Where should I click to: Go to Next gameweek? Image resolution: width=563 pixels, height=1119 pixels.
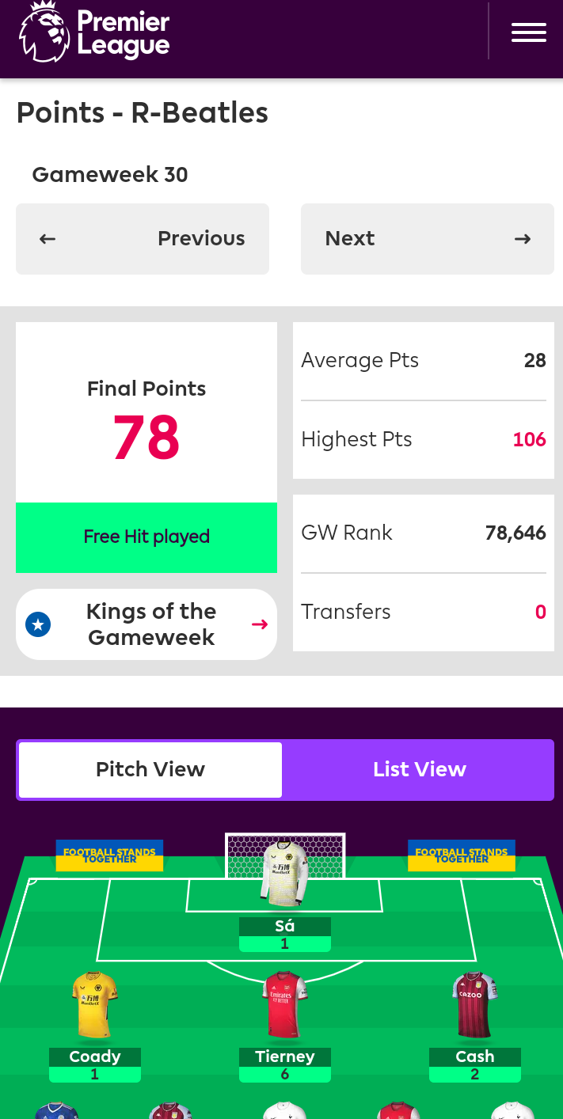(x=428, y=239)
